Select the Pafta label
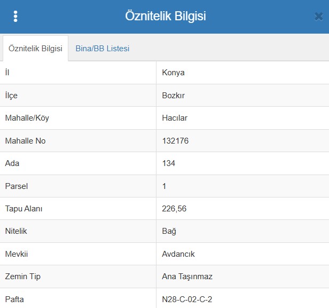Viewport: 329px width, 308px height. [x=14, y=299]
